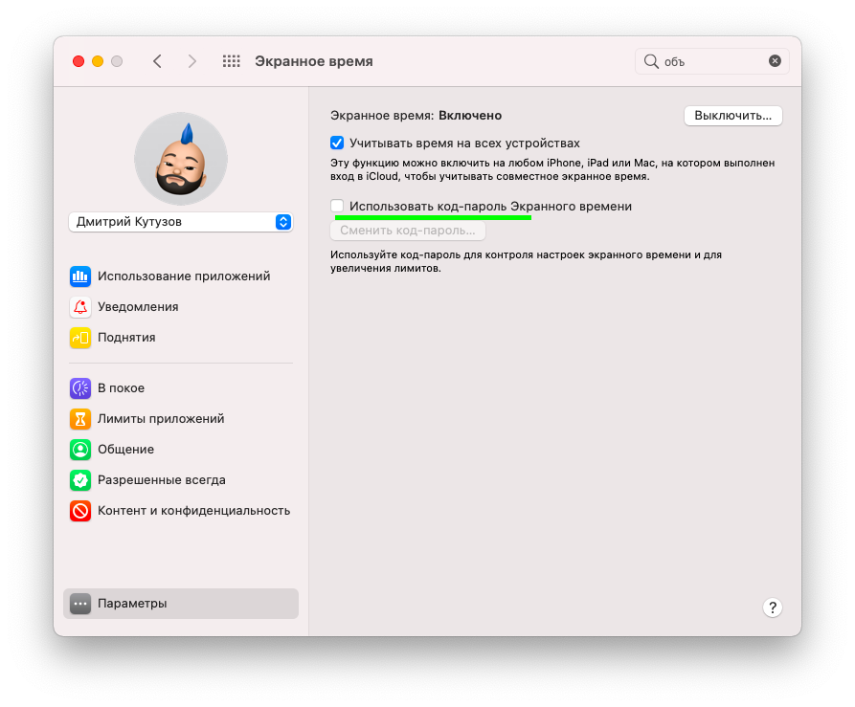Click the text mentioning iPhone, iPad или Mac
Viewport: 855px width, 707px height.
click(x=552, y=169)
